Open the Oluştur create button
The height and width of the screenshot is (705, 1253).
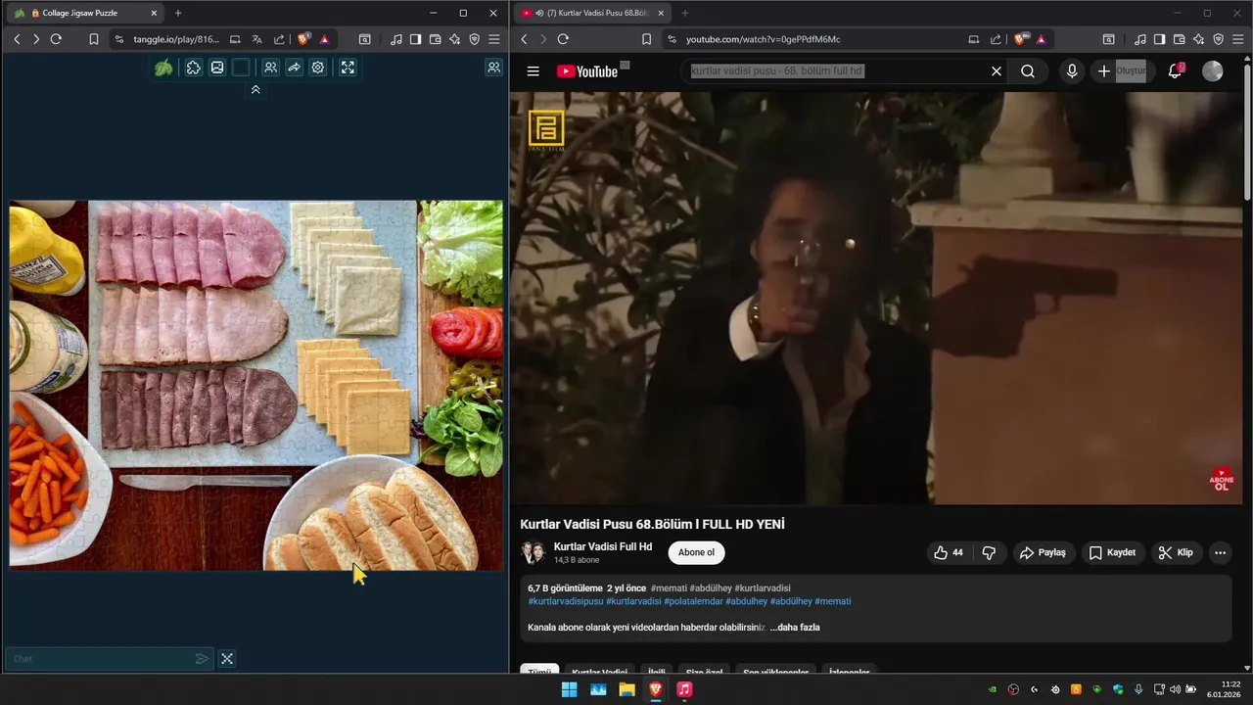point(1122,70)
